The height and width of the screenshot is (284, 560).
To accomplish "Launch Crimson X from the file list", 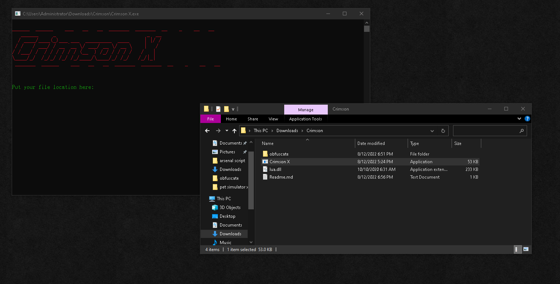I will pos(279,161).
